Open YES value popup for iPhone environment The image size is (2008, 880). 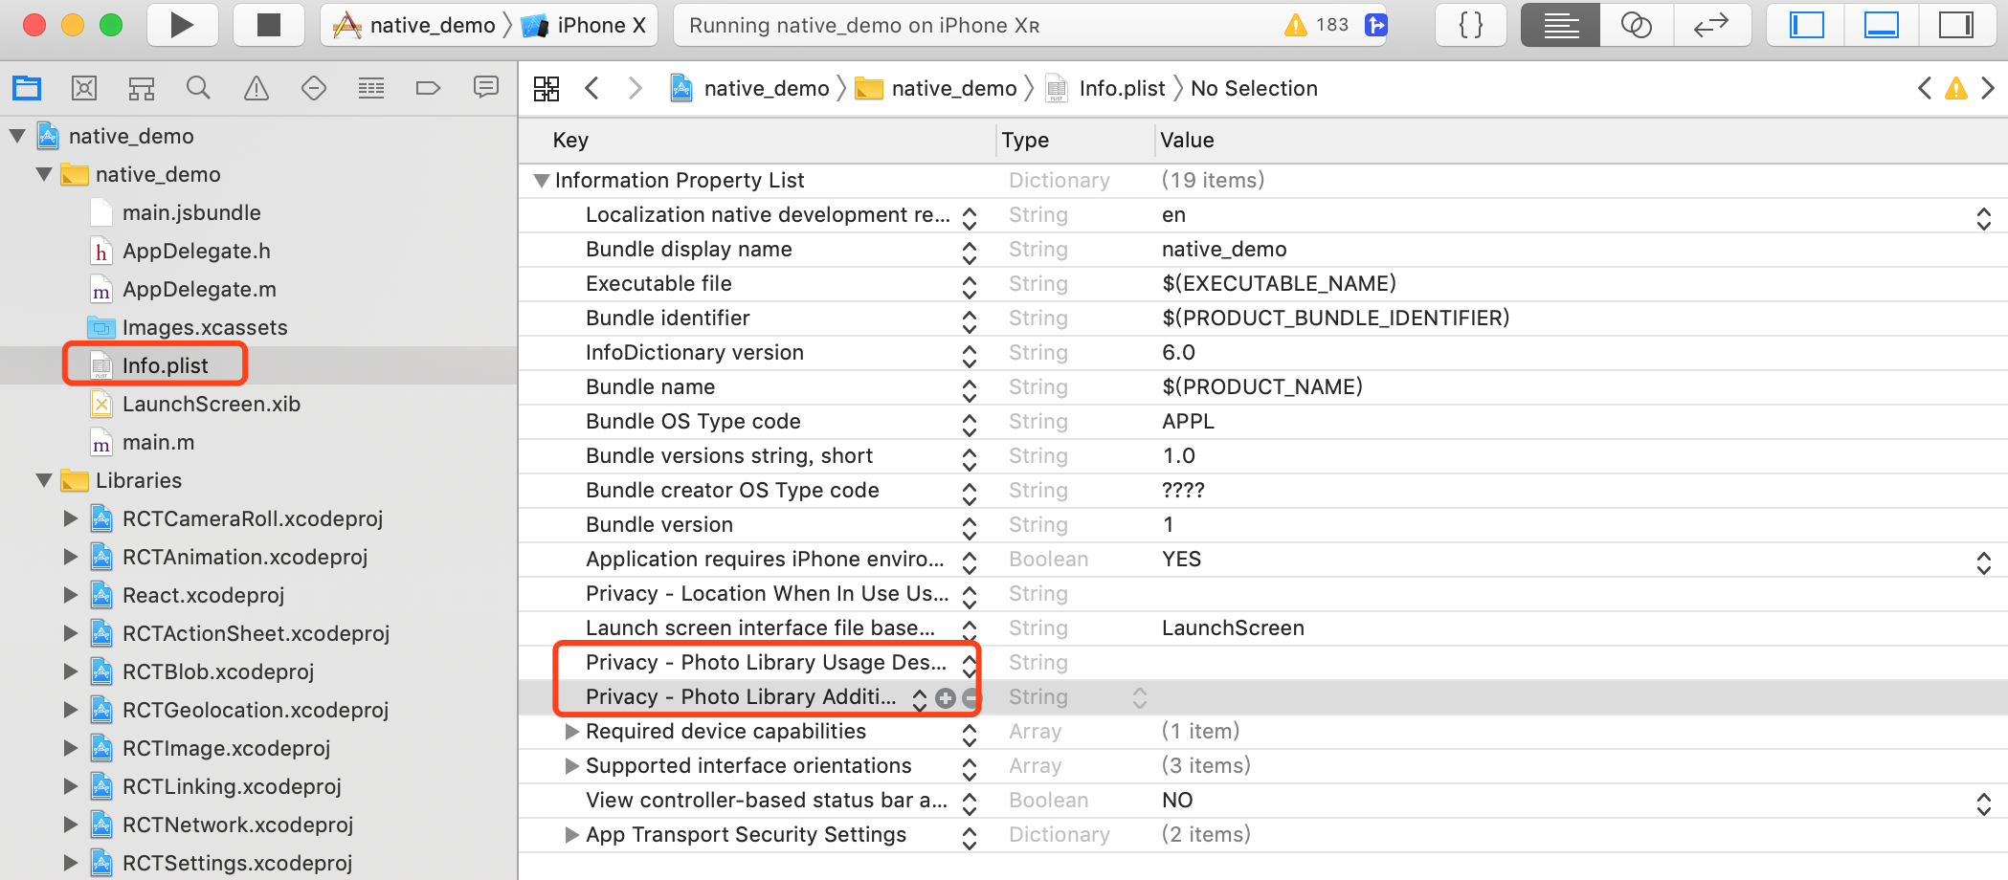[1984, 562]
